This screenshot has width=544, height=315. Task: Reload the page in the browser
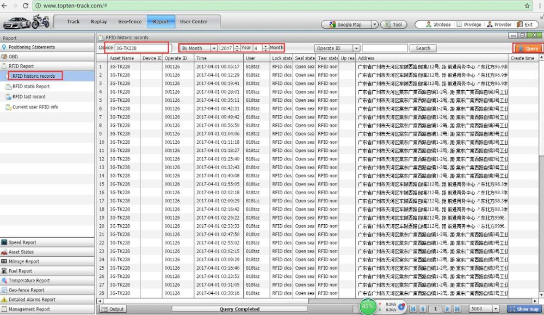pos(26,5)
